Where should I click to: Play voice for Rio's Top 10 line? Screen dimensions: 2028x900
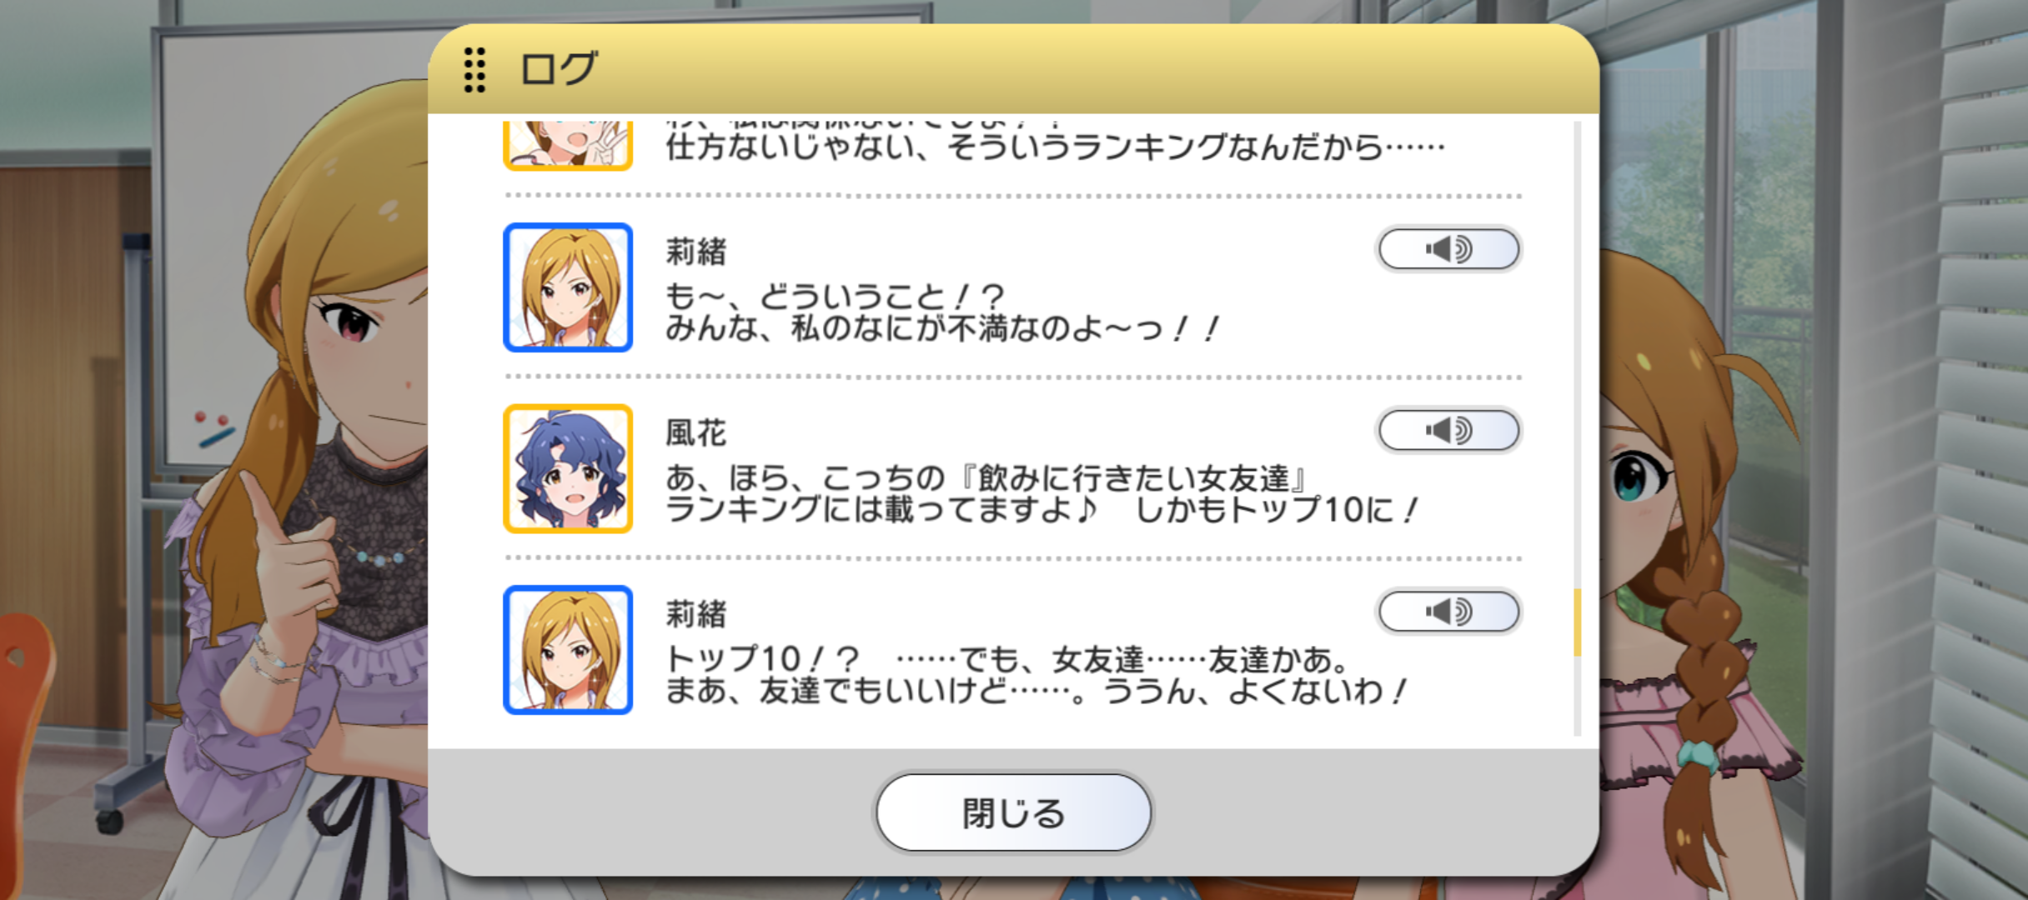click(1448, 612)
